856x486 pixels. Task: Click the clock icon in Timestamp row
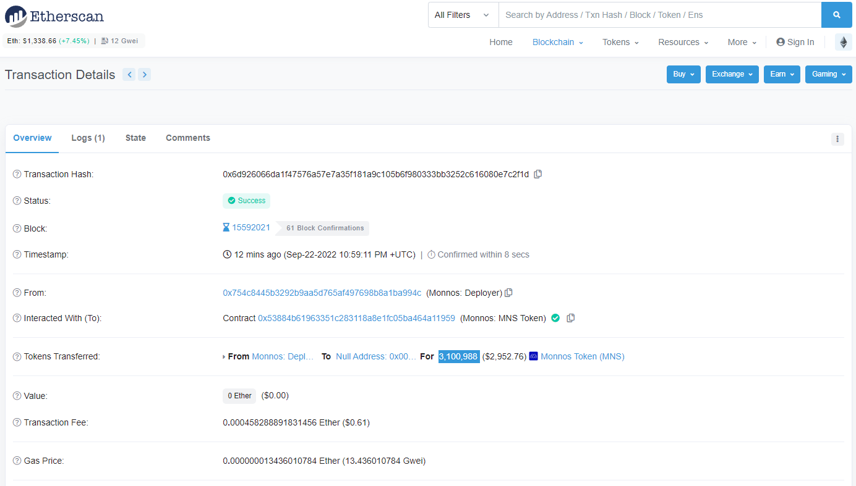pos(227,254)
